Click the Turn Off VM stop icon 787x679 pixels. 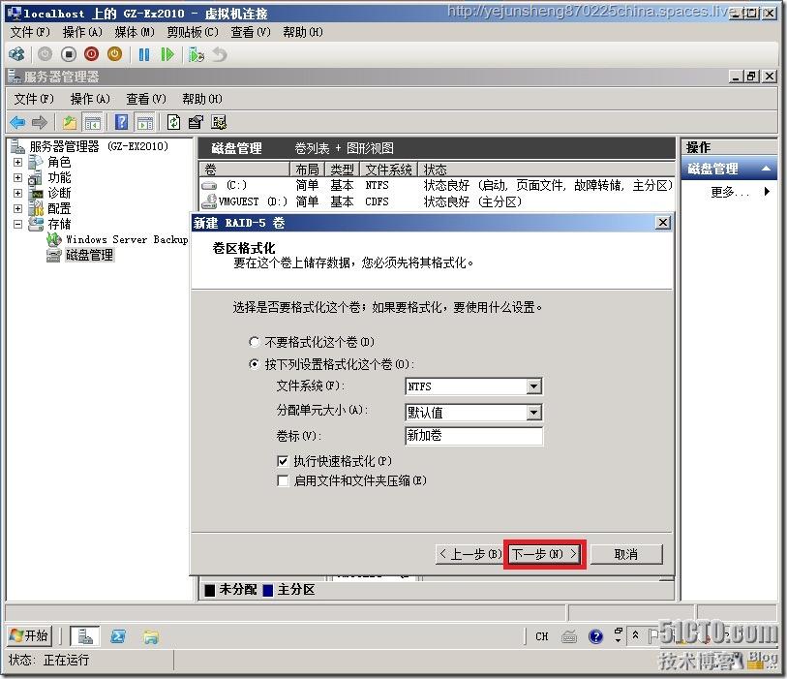(69, 54)
